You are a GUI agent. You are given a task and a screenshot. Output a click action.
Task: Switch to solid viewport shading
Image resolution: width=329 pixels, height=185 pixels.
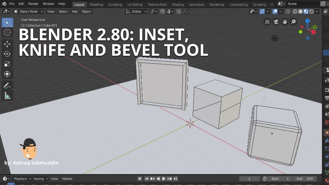click(300, 12)
